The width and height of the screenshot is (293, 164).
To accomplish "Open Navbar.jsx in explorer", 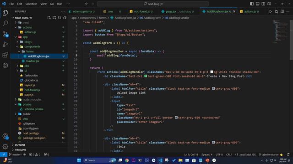I will click(x=33, y=61).
